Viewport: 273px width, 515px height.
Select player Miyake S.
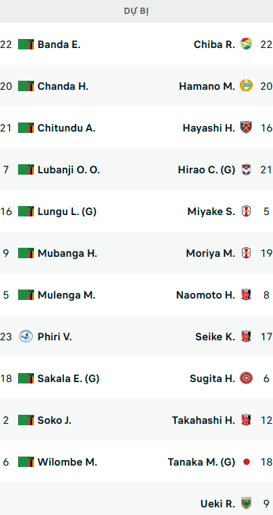[x=211, y=212]
